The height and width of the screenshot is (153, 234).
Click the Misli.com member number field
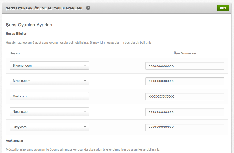point(185,97)
